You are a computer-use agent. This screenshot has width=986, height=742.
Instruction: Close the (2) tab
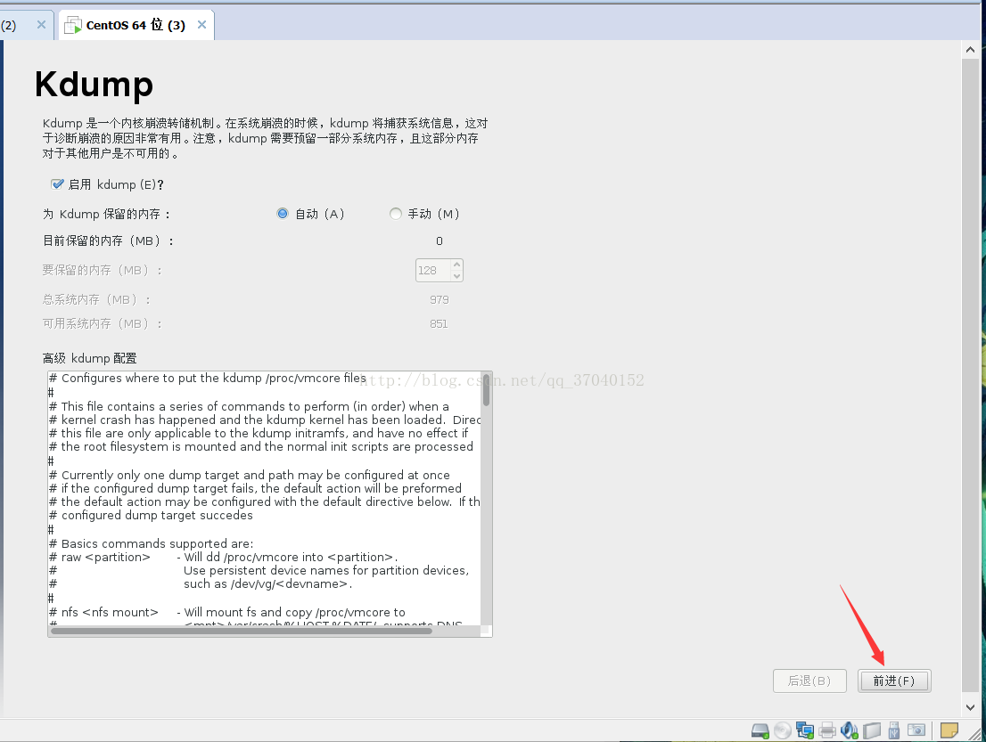click(42, 25)
